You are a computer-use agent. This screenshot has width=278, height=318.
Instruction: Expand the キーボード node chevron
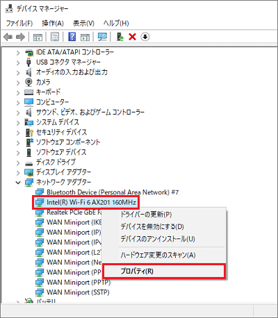click(18, 93)
